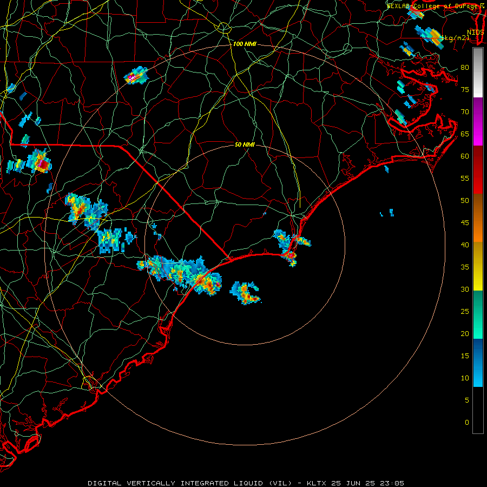Click the "50 NMI" range ring label
The height and width of the screenshot is (487, 487).
pos(245,144)
